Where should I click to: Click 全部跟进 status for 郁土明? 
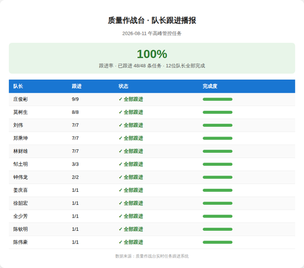131,164
